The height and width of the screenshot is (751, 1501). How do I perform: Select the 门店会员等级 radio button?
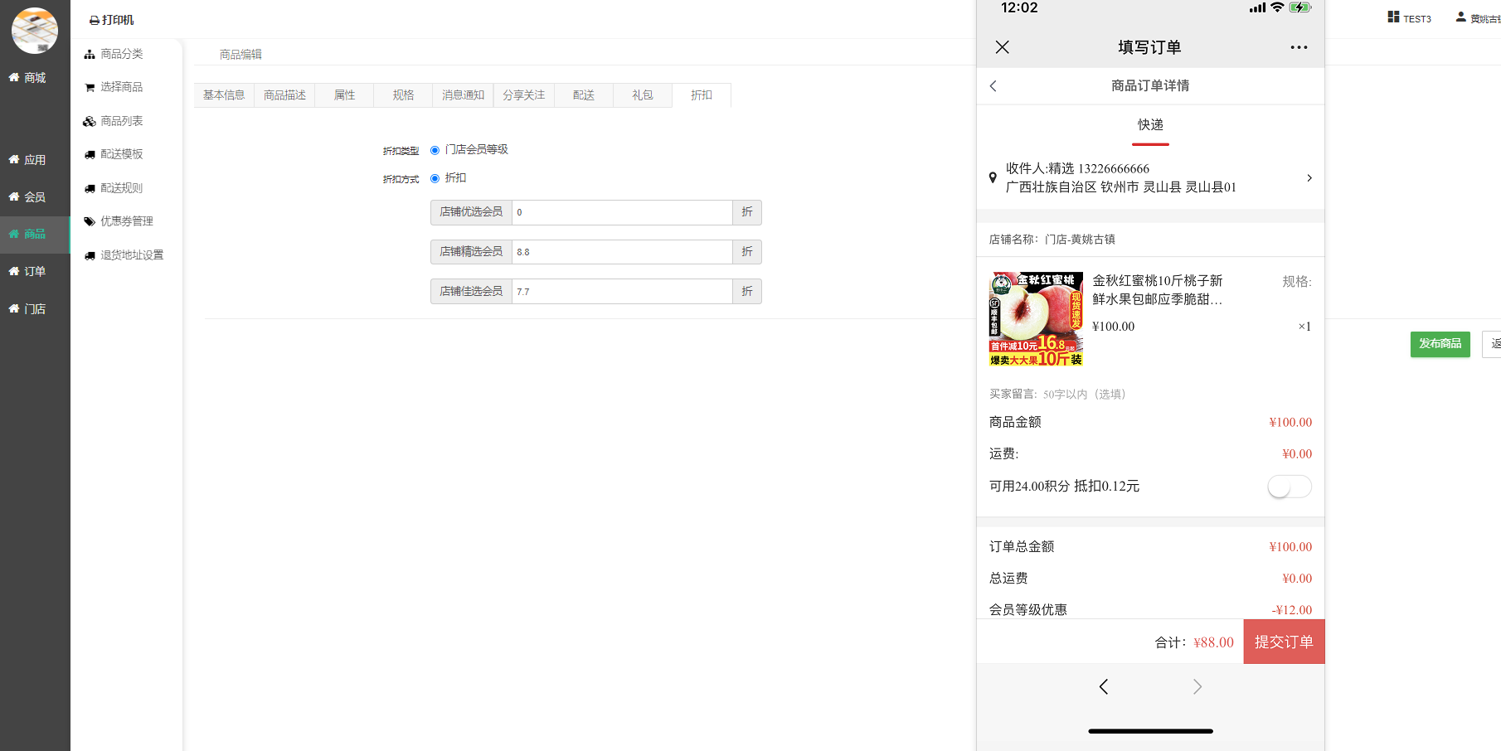pyautogui.click(x=435, y=150)
